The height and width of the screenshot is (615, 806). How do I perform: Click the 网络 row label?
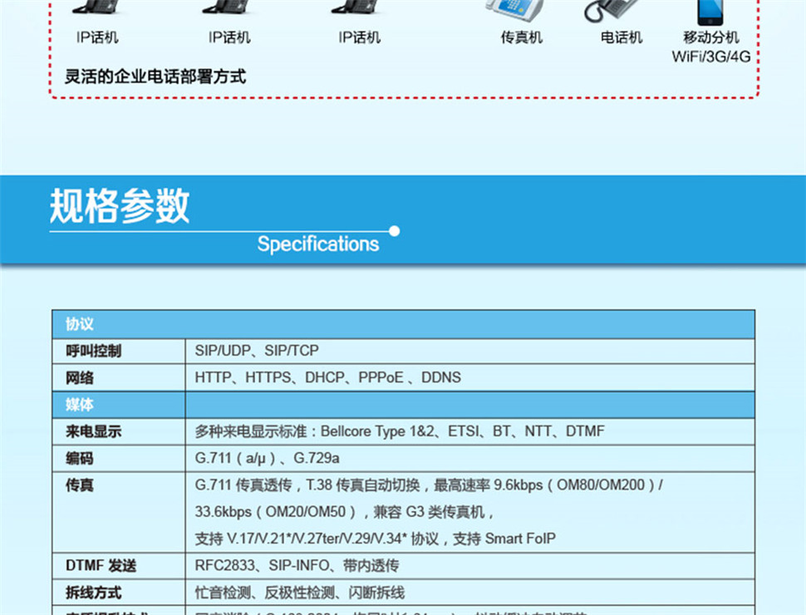pyautogui.click(x=80, y=378)
